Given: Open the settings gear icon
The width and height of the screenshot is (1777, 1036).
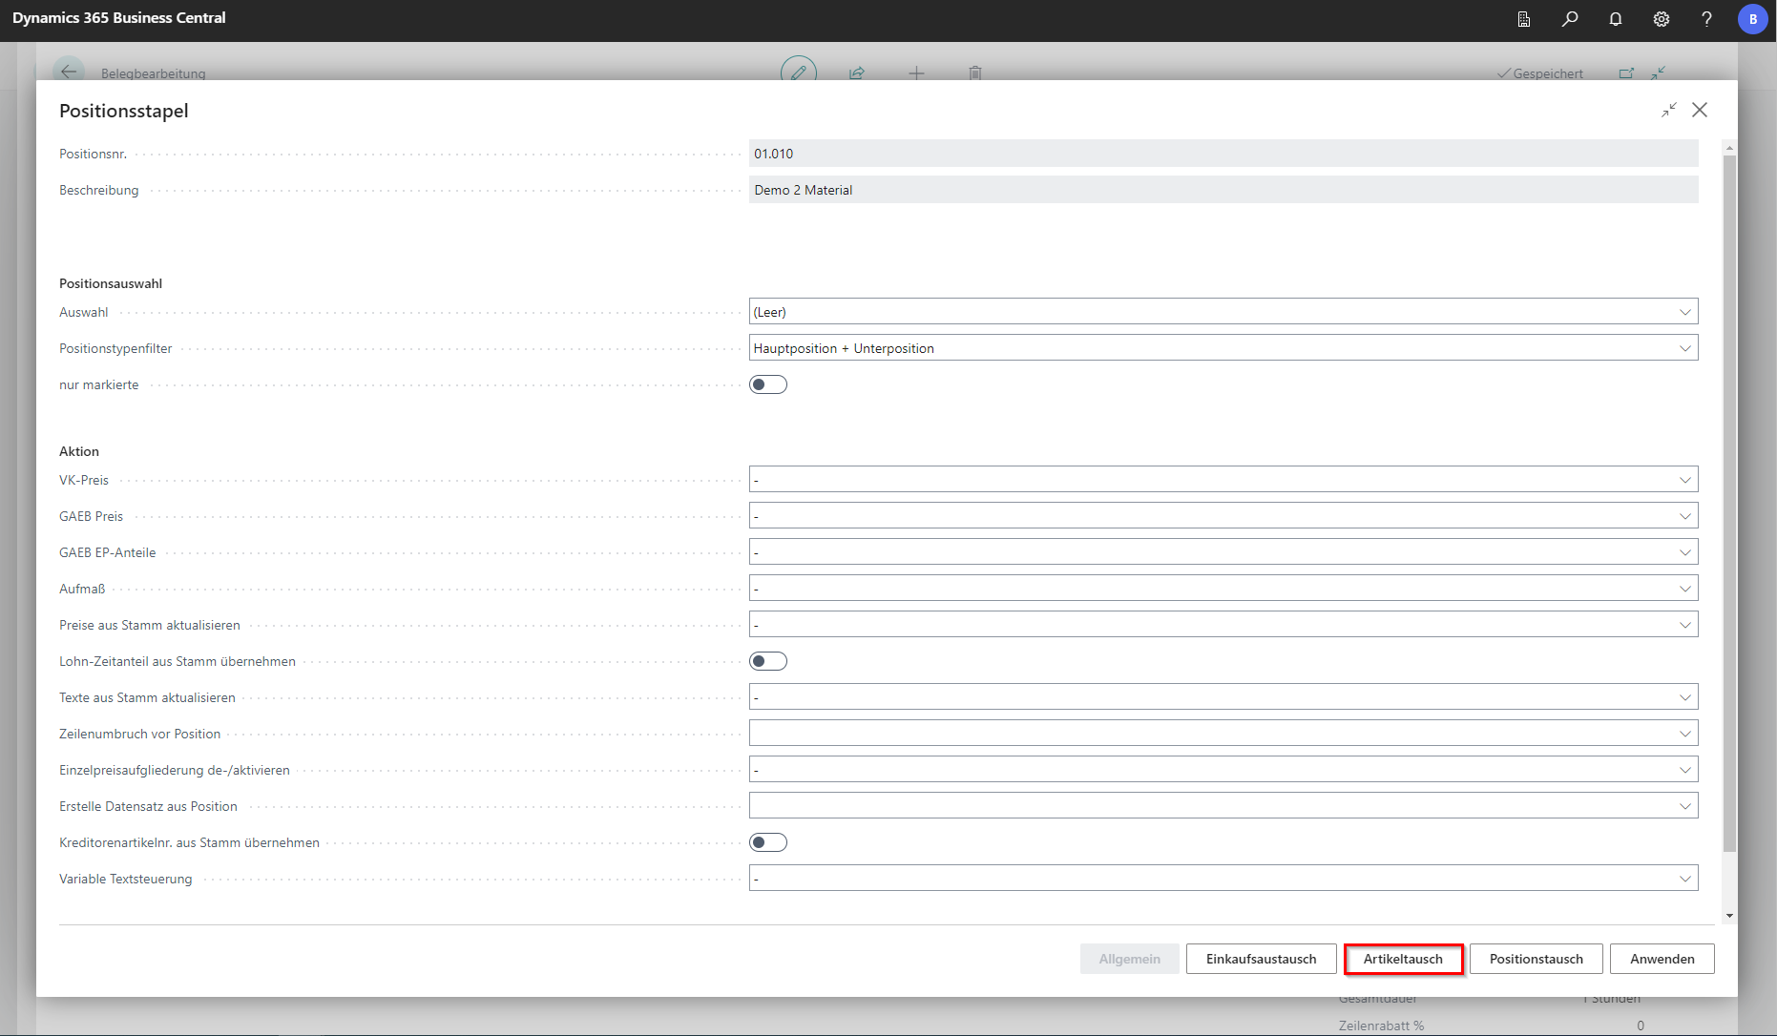Looking at the screenshot, I should coord(1662,19).
